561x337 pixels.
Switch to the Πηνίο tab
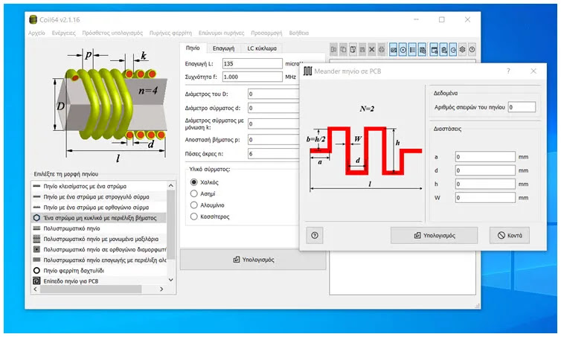[193, 48]
